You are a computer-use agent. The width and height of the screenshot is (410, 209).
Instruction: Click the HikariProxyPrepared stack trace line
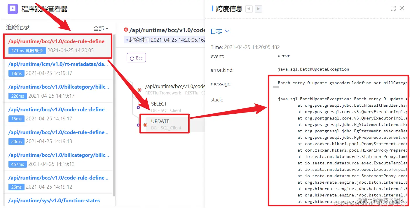[x=352, y=150]
